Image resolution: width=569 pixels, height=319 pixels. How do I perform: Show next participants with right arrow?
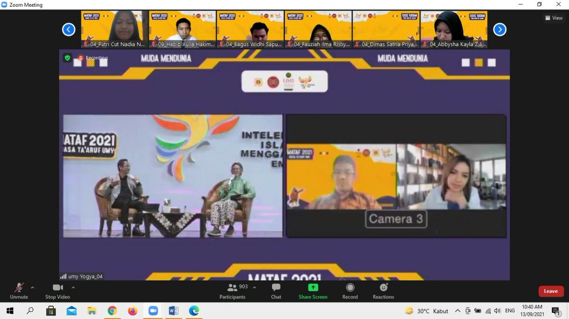pos(500,30)
